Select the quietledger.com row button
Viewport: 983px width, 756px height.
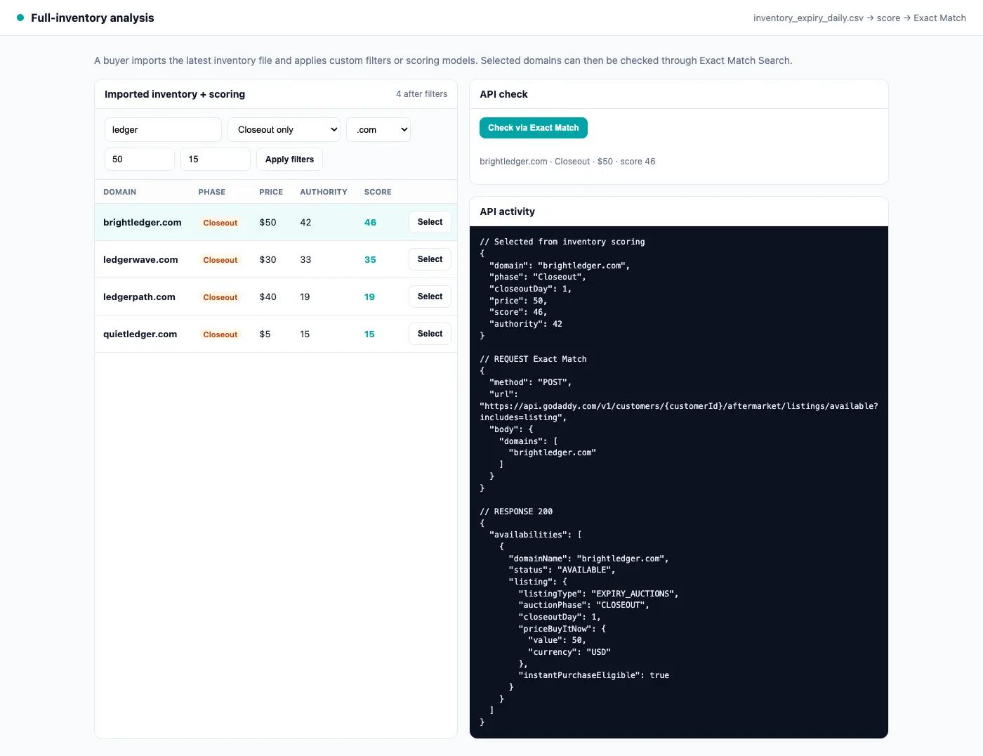tap(430, 334)
